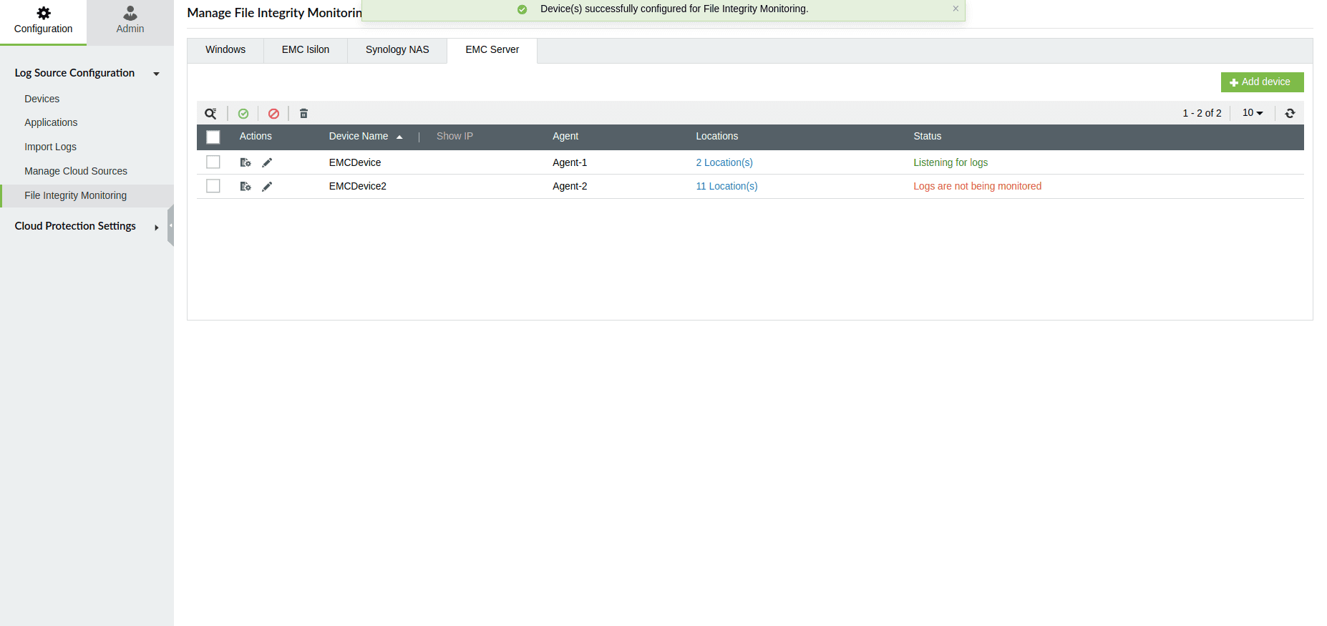The image size is (1327, 626).
Task: Edit EMCDevice with pencil icon
Action: pos(267,162)
